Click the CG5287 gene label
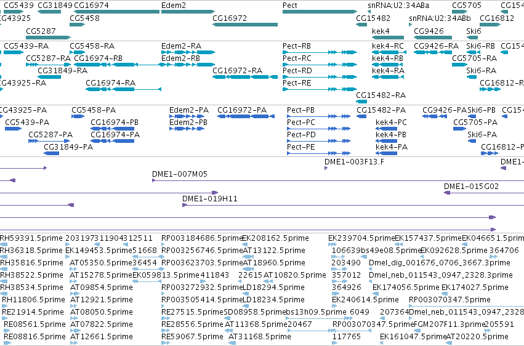Viewport: 524px width, 346px height. (x=41, y=31)
